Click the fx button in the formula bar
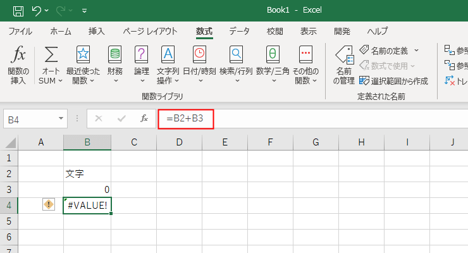The image size is (468, 253). point(144,118)
